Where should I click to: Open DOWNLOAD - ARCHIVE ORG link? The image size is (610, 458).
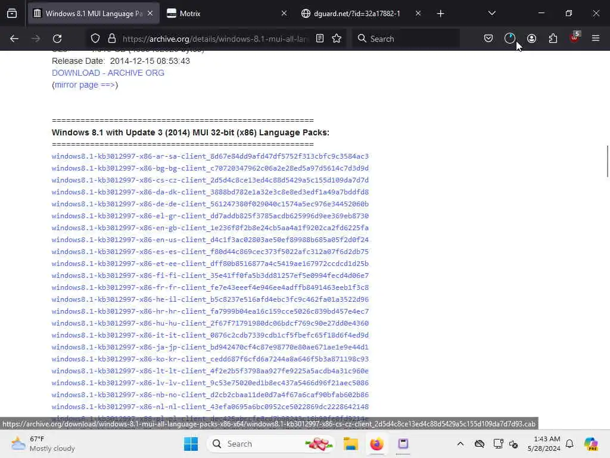tap(108, 73)
